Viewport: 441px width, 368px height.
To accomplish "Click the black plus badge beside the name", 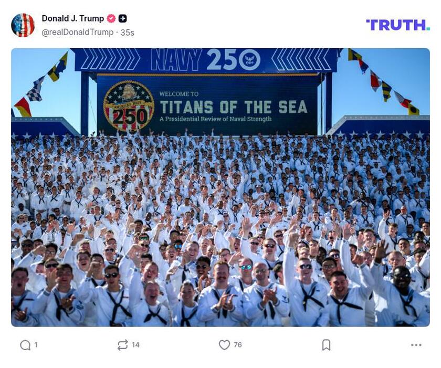I will pos(122,18).
